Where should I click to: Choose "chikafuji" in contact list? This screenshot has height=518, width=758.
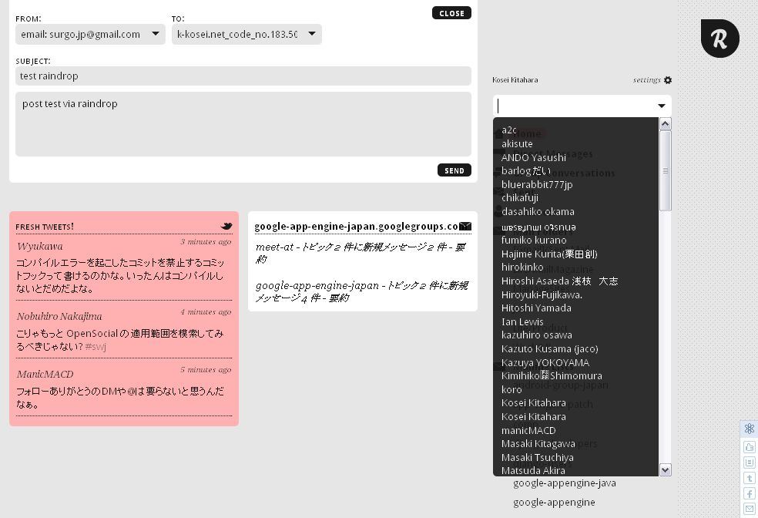[520, 198]
